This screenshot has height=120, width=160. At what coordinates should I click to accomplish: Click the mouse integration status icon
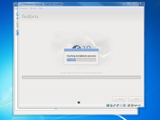coord(129,105)
